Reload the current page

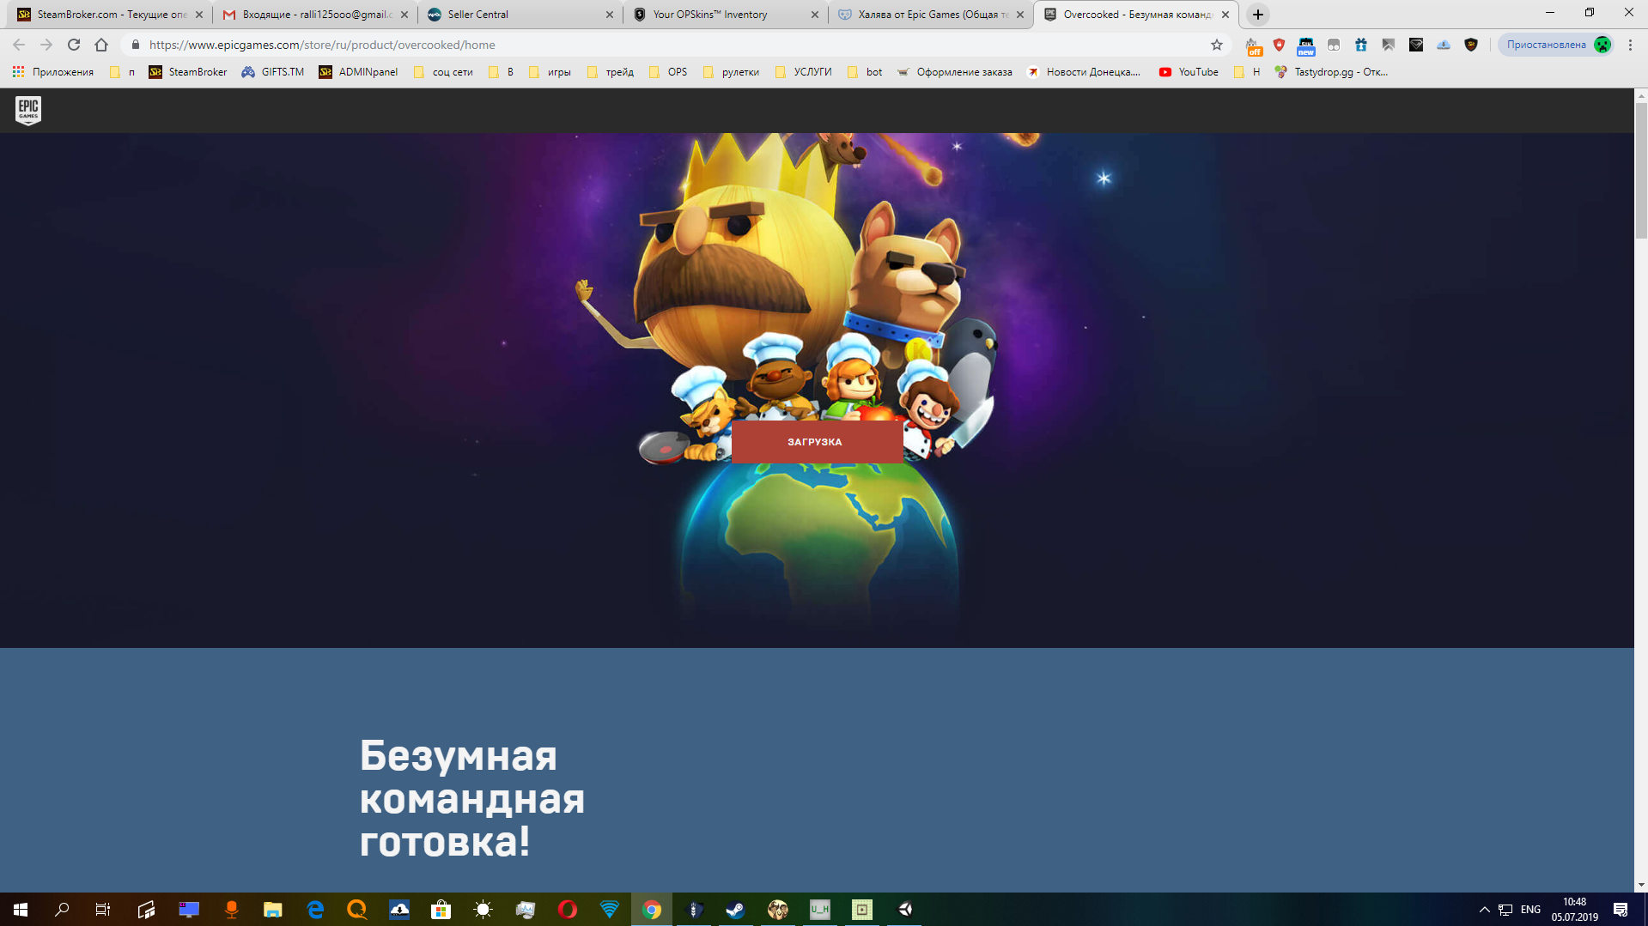click(x=74, y=45)
